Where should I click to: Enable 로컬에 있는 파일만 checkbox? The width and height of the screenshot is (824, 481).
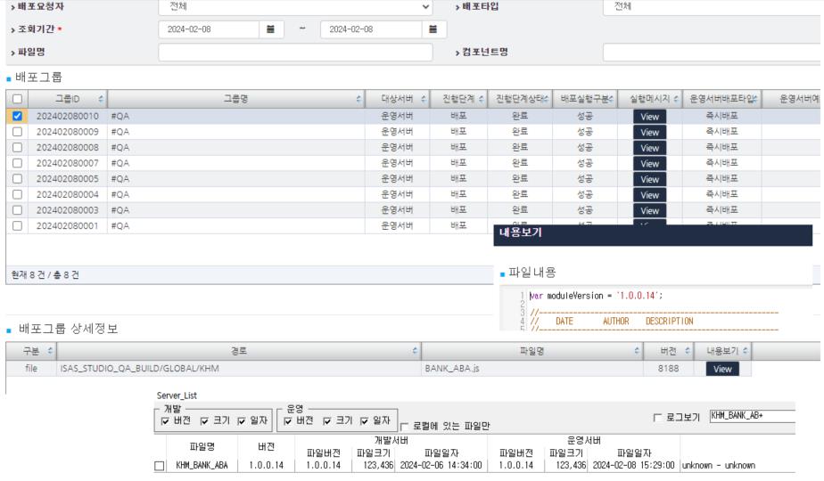(404, 427)
